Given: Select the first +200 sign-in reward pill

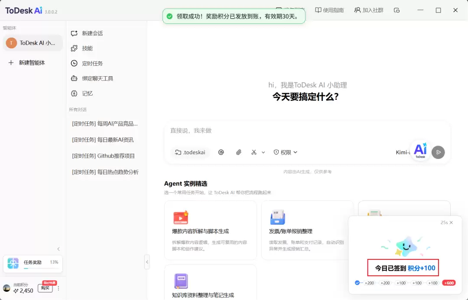Looking at the screenshot, I should tap(369, 283).
